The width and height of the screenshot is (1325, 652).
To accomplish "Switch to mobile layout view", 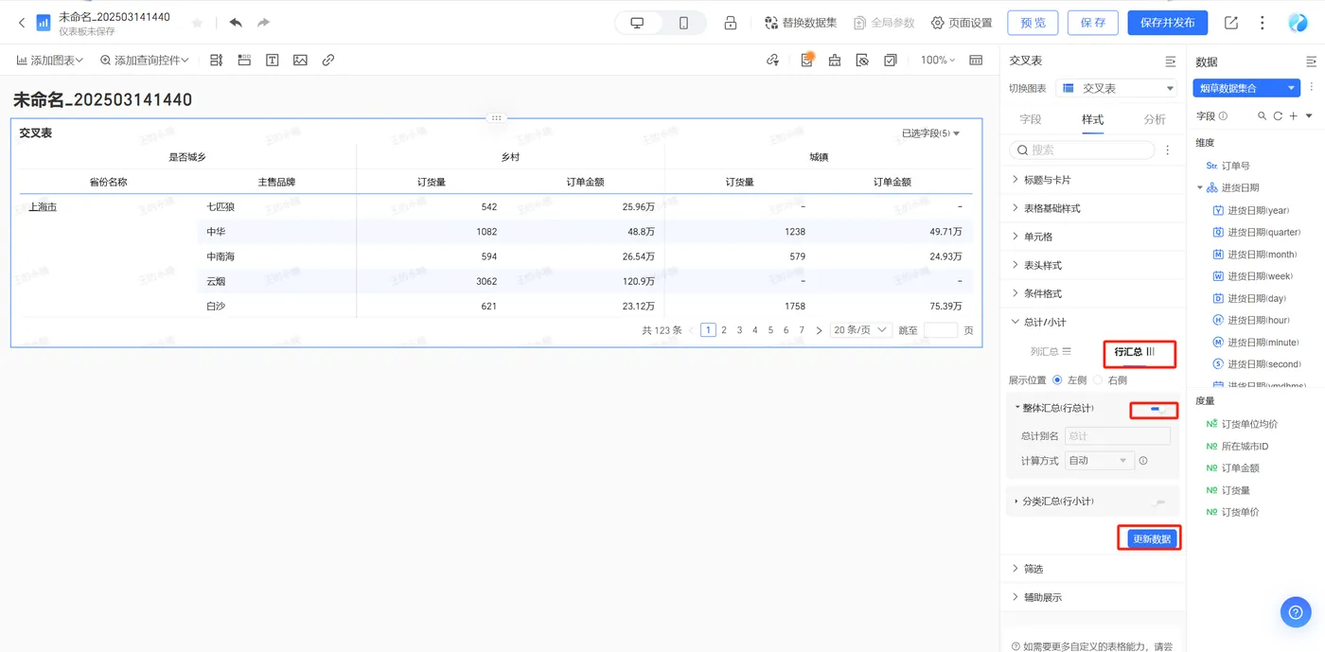I will [683, 23].
